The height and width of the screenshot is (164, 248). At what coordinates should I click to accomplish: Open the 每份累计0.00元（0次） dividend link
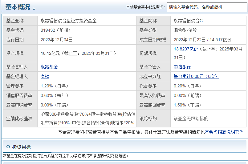pyautogui.click(x=196, y=77)
